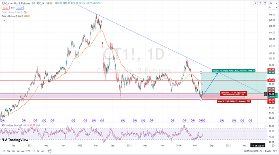
Task: Open the USX currency dropdown
Action: [273, 3]
